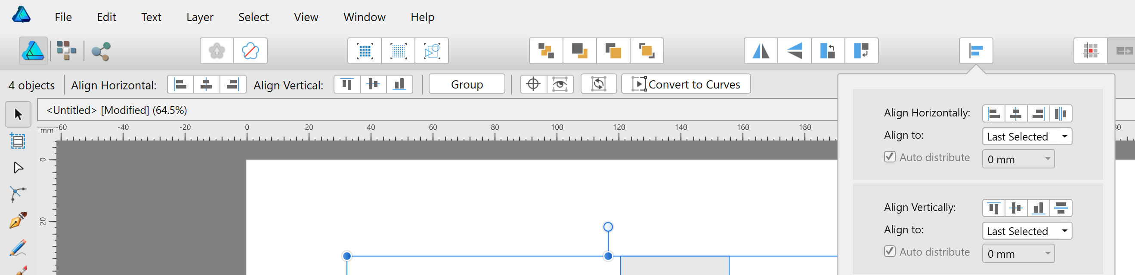Viewport: 1135px width, 275px height.
Task: Click the Revert defaults icon
Action: pos(250,51)
